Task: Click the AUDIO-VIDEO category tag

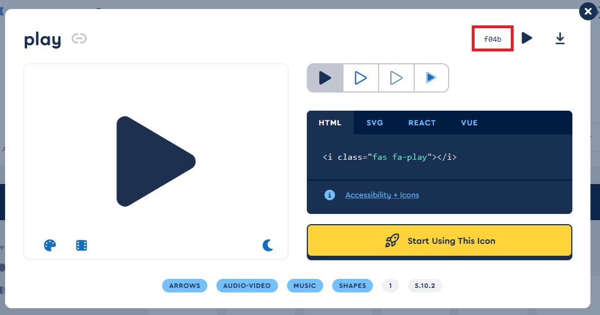Action: (x=247, y=286)
